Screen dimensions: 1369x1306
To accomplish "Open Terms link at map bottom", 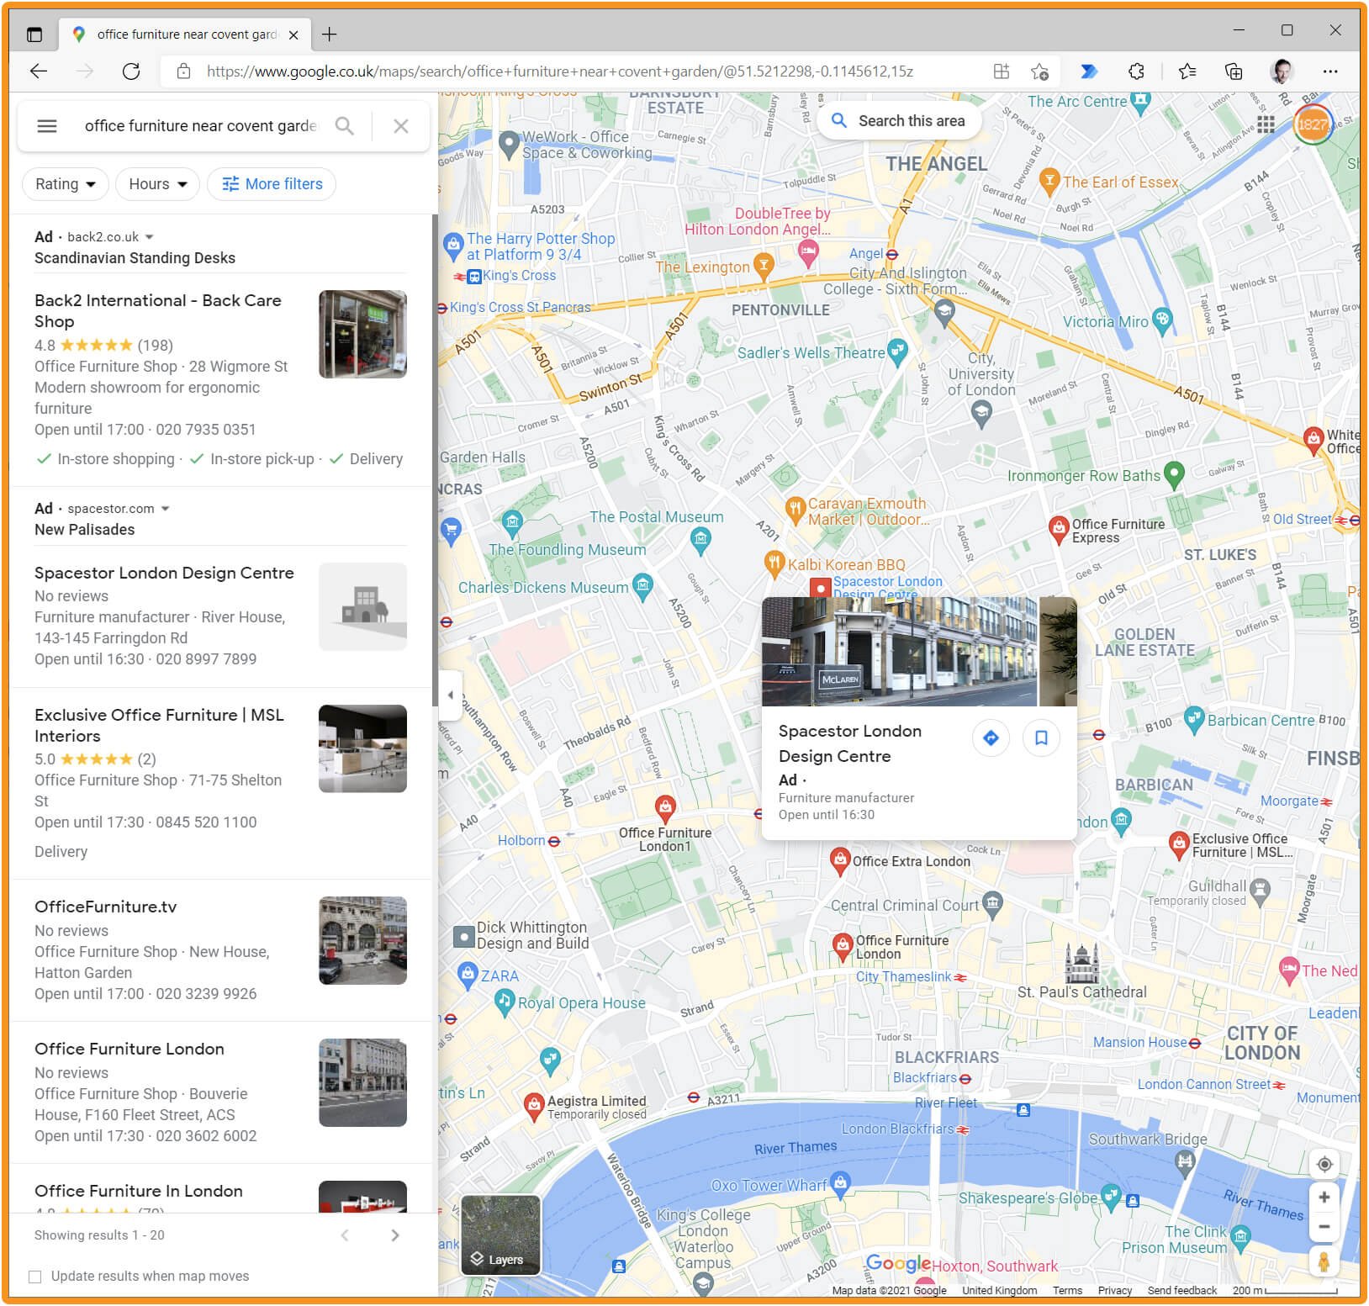I will tap(1067, 1291).
